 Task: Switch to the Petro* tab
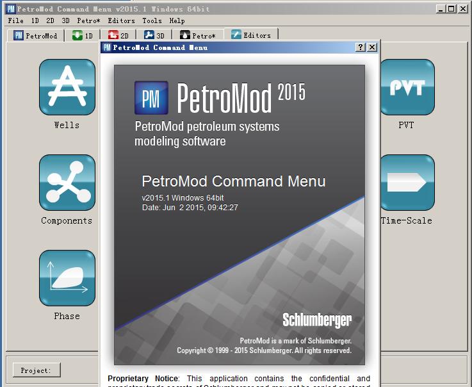coord(198,35)
